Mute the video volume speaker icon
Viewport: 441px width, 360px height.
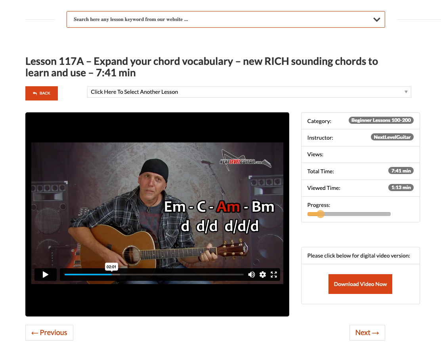252,275
